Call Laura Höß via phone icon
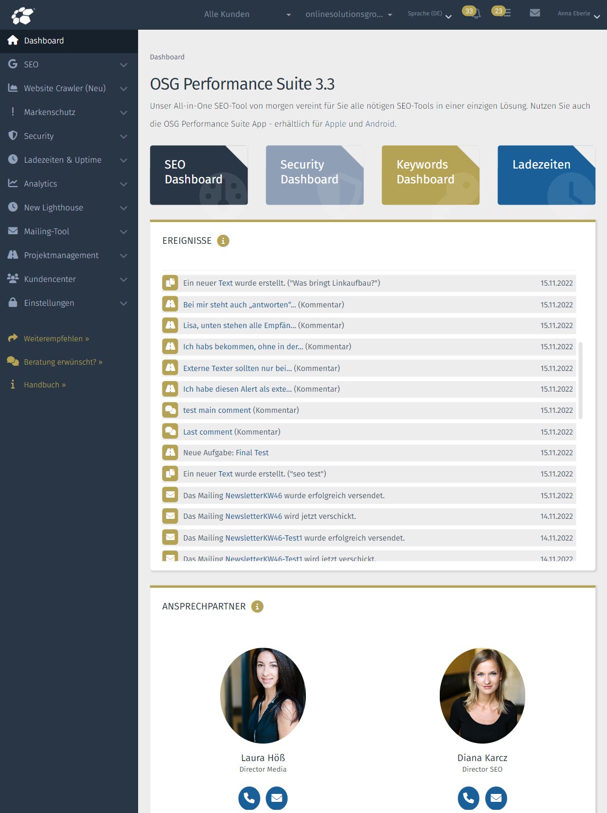This screenshot has height=813, width=607. (x=249, y=798)
